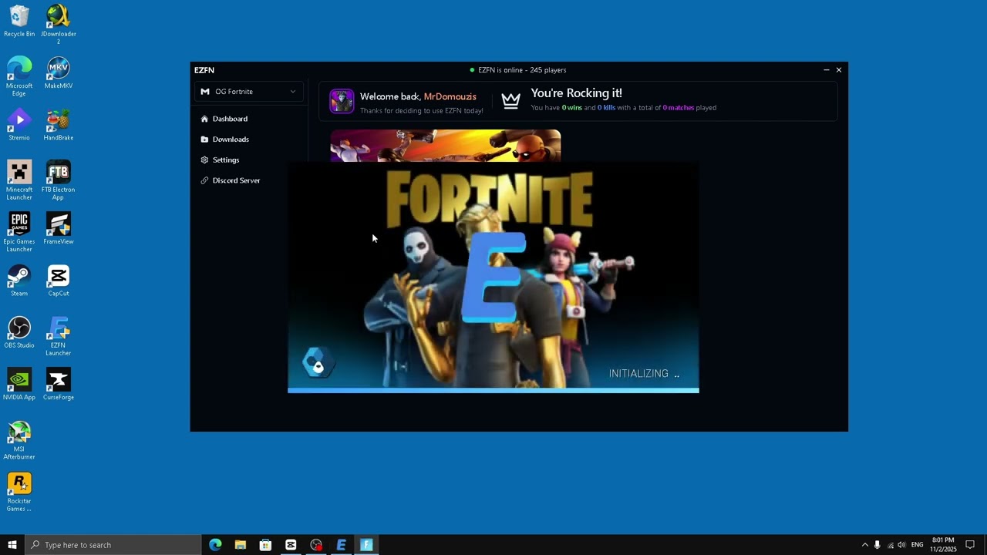This screenshot has width=987, height=555.
Task: Open MakeMKV desktop shortcut
Action: (x=59, y=72)
